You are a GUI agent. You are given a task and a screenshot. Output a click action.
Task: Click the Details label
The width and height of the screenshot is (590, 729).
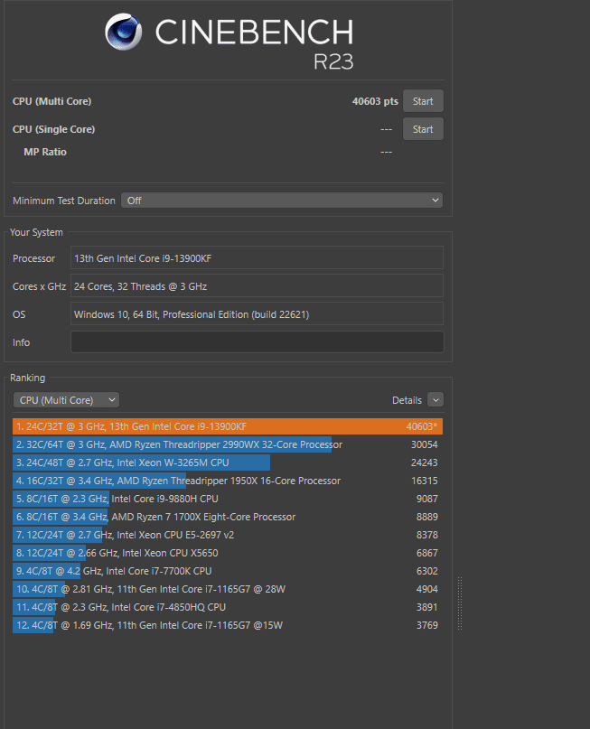[x=407, y=400]
